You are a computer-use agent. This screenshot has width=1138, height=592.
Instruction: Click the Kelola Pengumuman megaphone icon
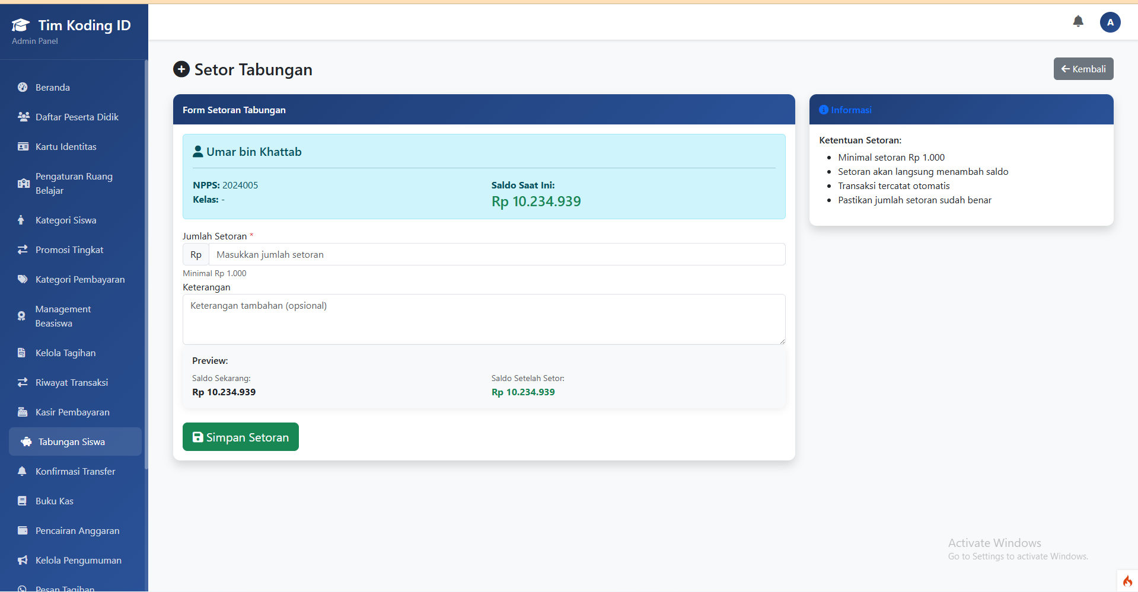[x=22, y=560]
